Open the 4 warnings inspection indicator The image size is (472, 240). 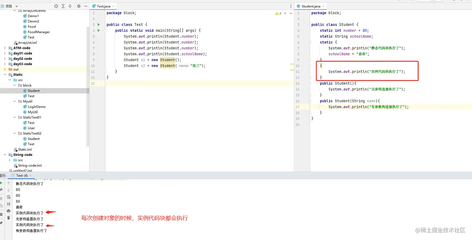[278, 13]
